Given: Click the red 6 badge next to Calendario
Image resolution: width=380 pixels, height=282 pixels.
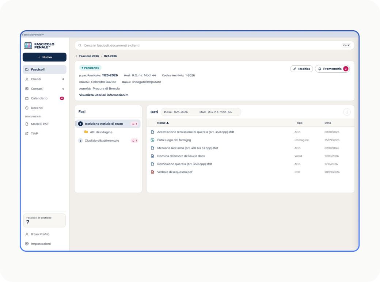Looking at the screenshot, I should (x=62, y=98).
